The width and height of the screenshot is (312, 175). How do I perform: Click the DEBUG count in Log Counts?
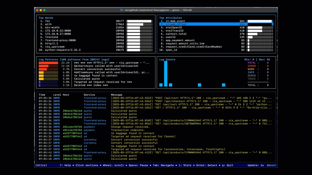267,76
